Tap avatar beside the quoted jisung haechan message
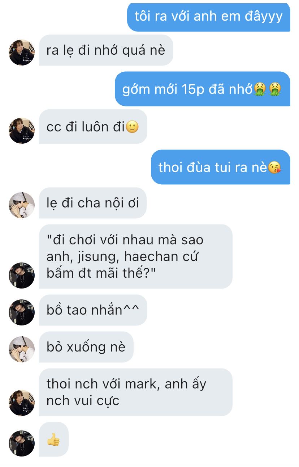This screenshot has height=467, width=299. coord(22,275)
